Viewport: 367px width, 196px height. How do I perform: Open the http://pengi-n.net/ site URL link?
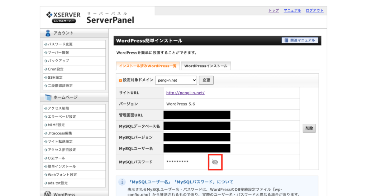185,93
